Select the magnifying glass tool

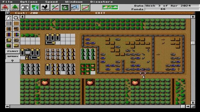(x=16, y=18)
